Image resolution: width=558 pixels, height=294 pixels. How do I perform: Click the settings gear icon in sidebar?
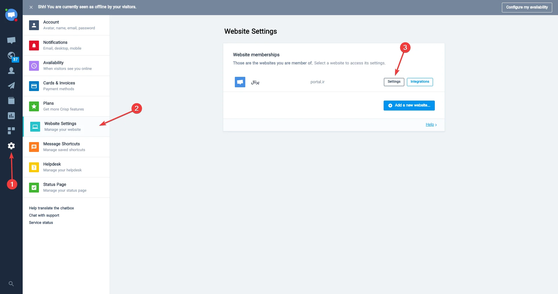click(x=11, y=146)
